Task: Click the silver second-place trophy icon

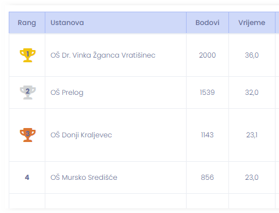Action: click(x=27, y=93)
